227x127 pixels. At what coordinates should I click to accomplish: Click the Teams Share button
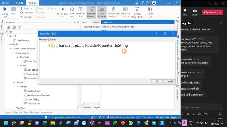click(x=195, y=12)
